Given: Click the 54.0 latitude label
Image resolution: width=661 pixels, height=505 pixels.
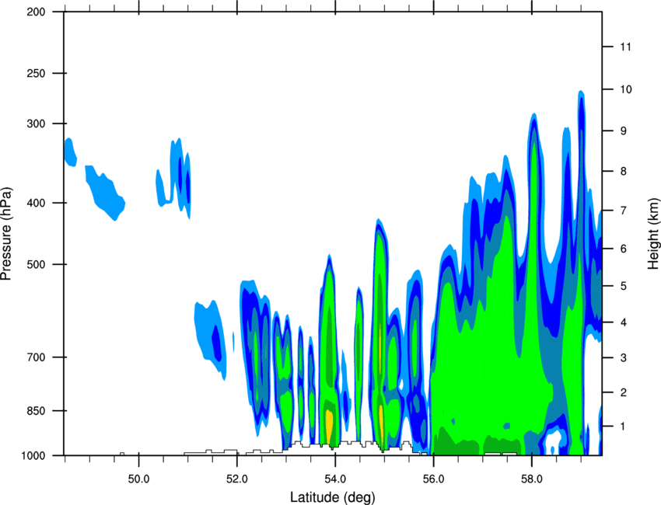Looking at the screenshot, I should 335,479.
